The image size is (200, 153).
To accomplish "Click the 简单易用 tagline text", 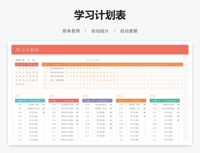I will coord(71,31).
